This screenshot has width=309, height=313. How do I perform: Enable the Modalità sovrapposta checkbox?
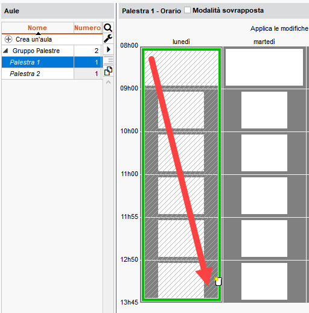pos(187,10)
